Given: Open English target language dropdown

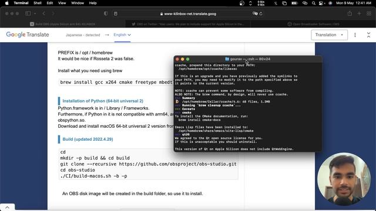Looking at the screenshot, I should click(122, 35).
